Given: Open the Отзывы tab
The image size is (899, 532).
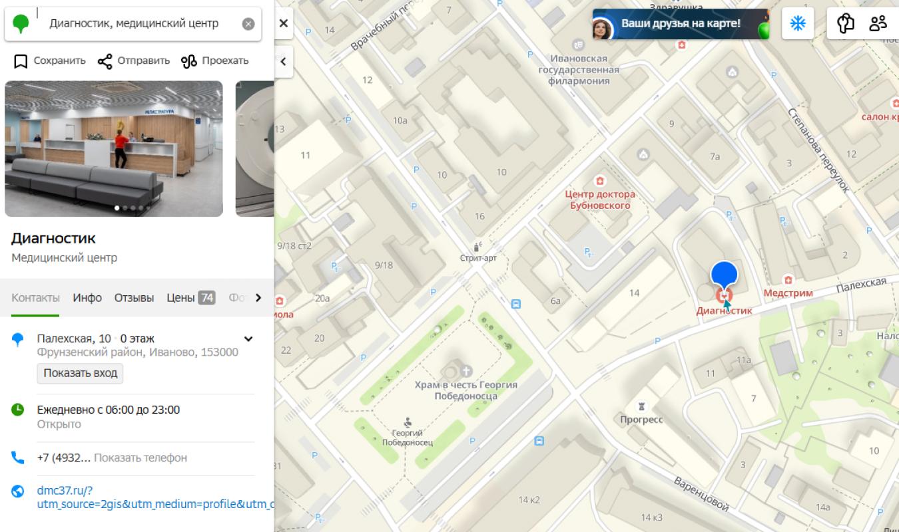Looking at the screenshot, I should click(x=134, y=297).
